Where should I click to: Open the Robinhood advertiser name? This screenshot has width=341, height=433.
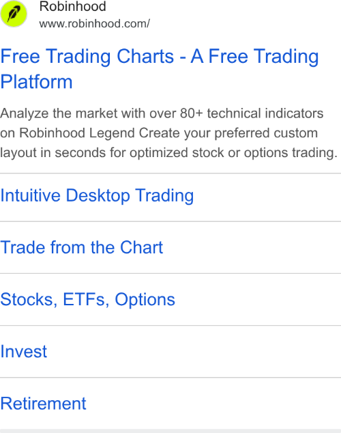point(73,6)
